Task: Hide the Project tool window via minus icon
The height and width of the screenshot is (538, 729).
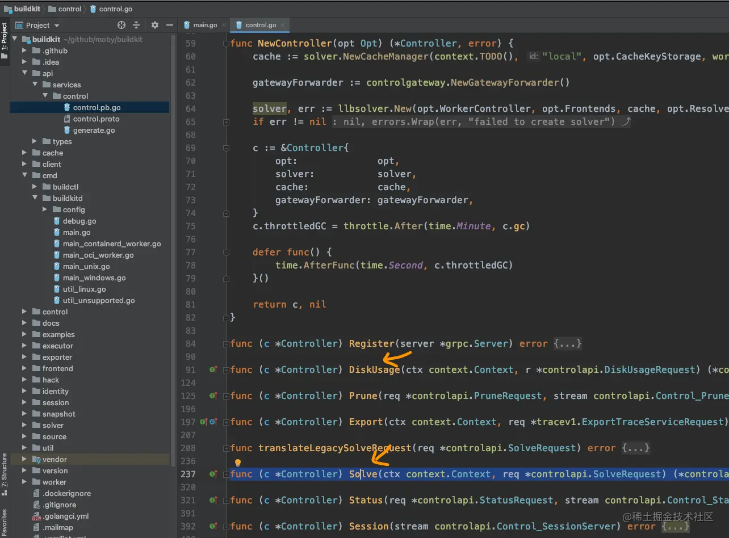Action: [169, 25]
